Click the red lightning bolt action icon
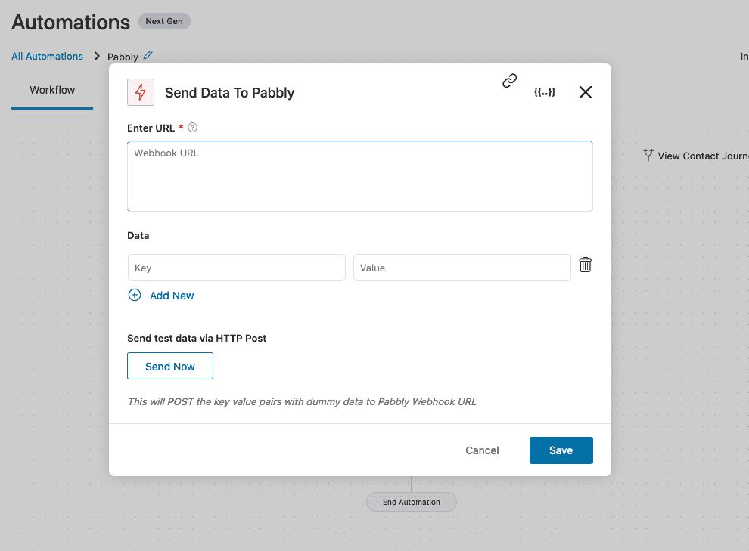This screenshot has height=551, width=749. coord(141,92)
